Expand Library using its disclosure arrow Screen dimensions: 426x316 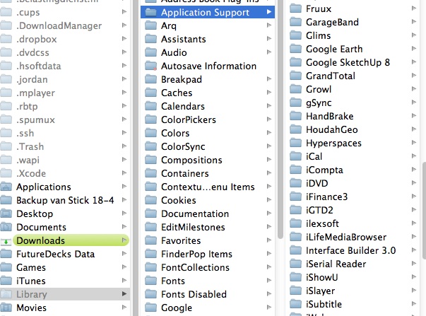tap(124, 294)
